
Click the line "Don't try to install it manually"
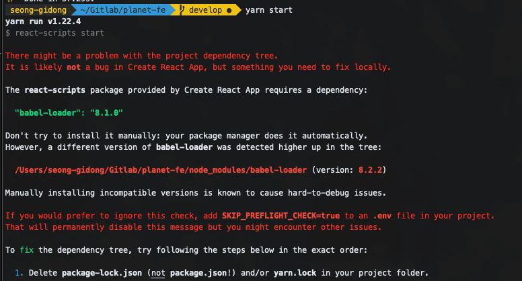coord(186,136)
